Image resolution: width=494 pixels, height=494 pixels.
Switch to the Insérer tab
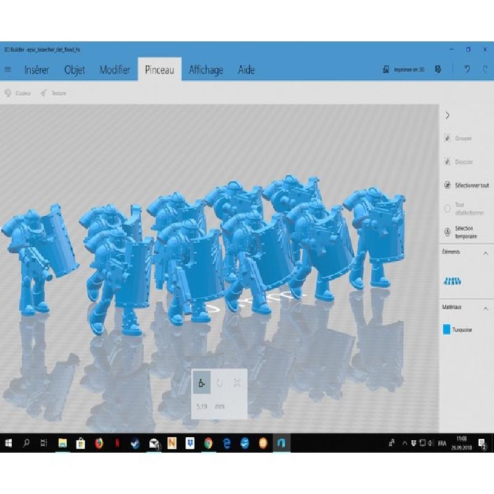pyautogui.click(x=36, y=70)
